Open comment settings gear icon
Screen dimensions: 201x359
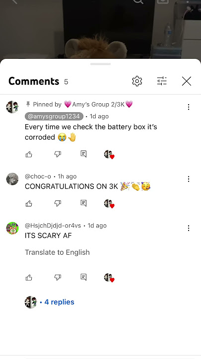click(137, 81)
